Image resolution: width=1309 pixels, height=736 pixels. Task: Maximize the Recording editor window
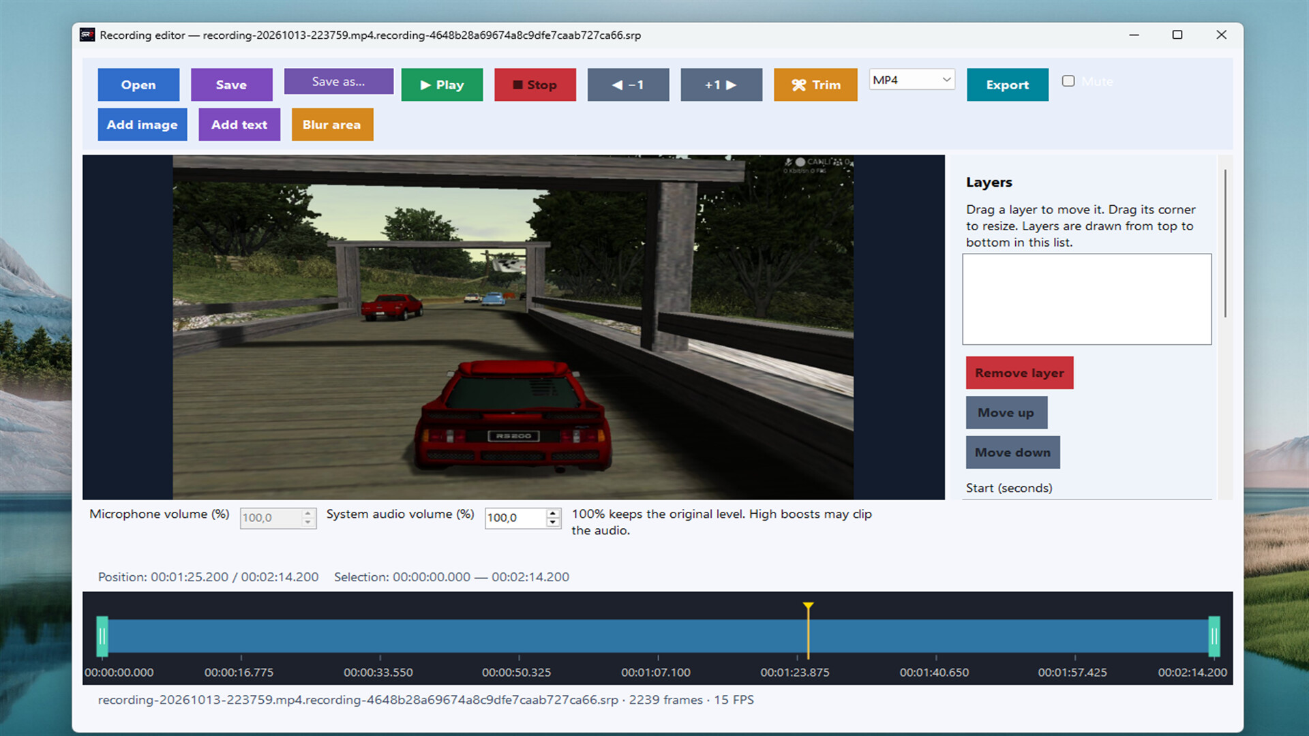tap(1177, 35)
